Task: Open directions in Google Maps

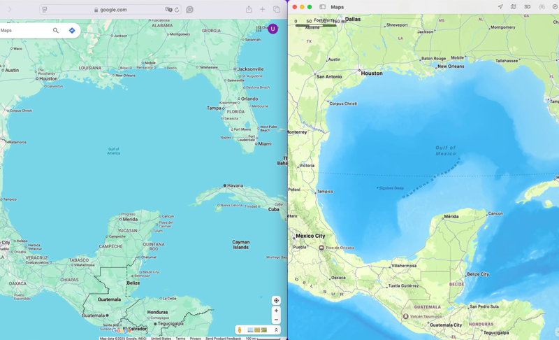Action: [72, 31]
